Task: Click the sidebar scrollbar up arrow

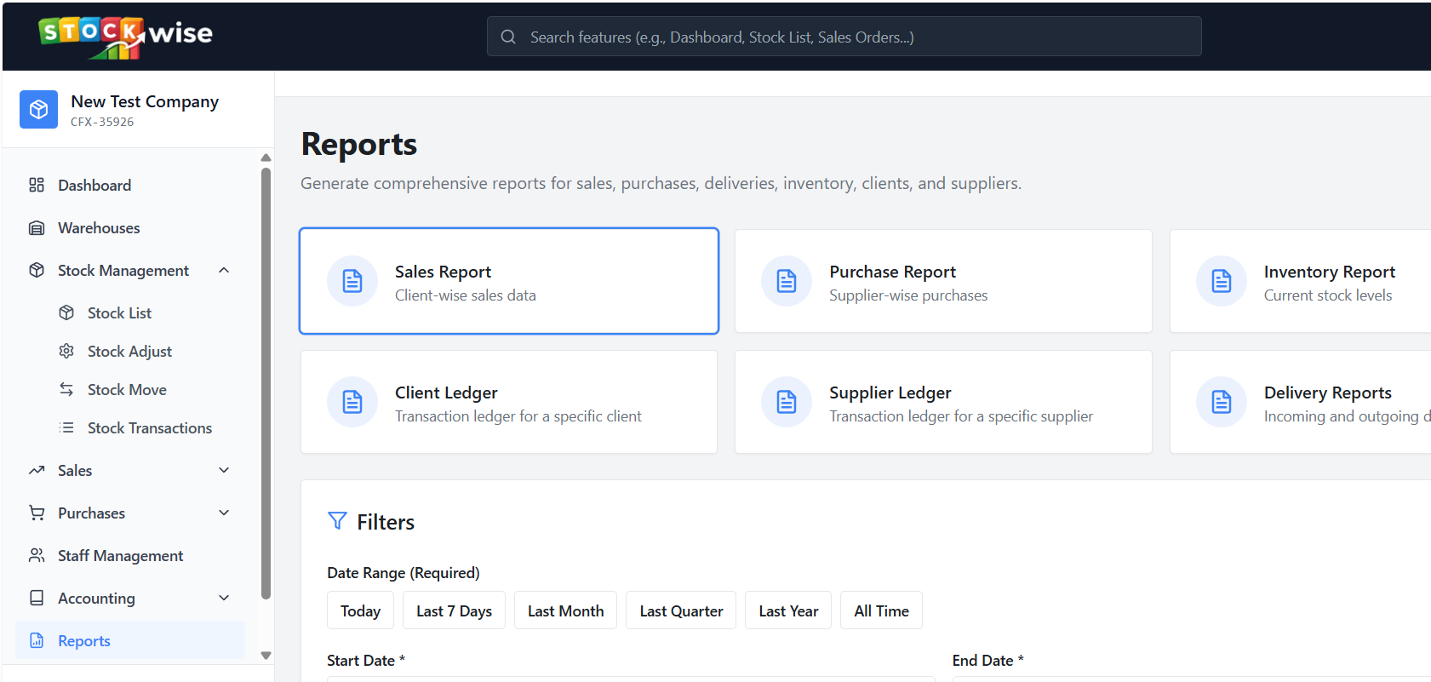Action: point(266,158)
